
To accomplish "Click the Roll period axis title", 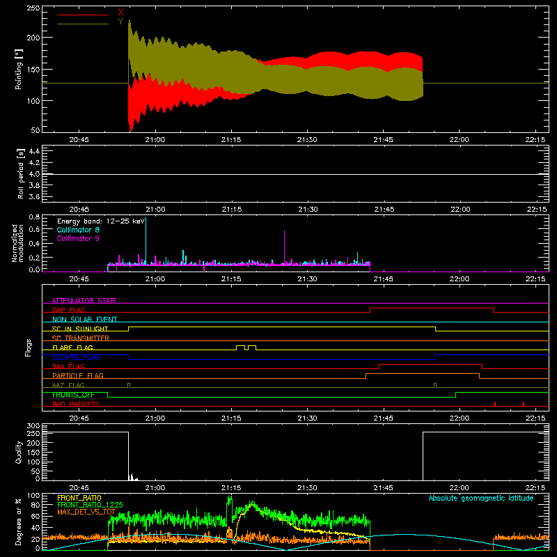I will click(x=20, y=174).
